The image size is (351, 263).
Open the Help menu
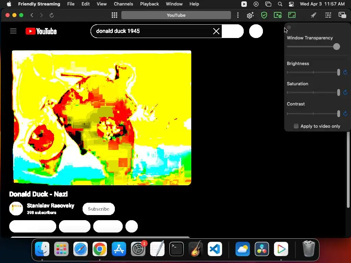click(x=194, y=4)
